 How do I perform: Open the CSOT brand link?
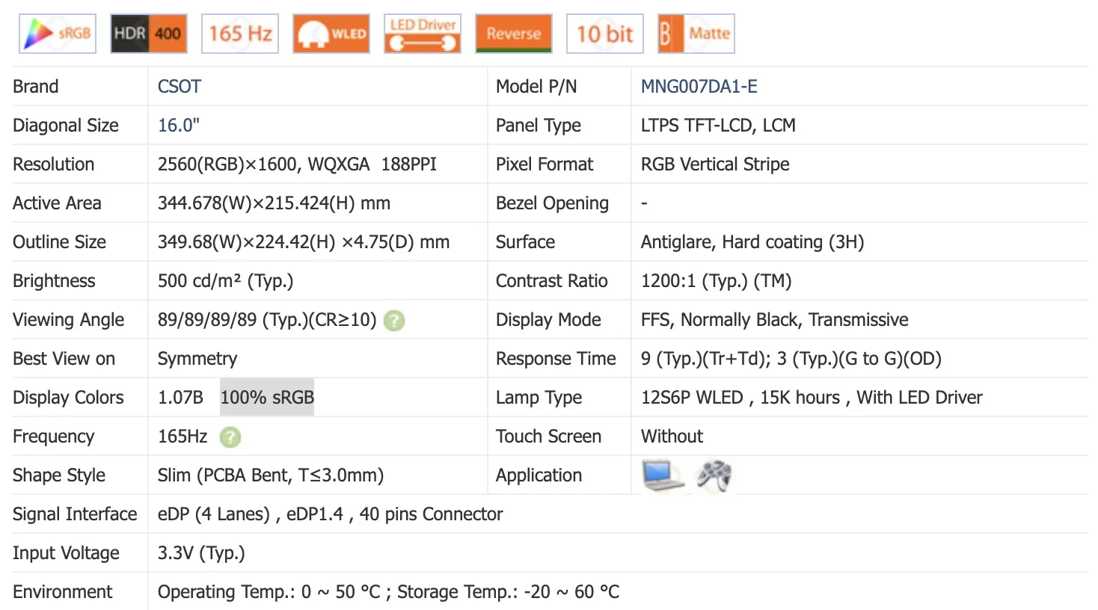[x=180, y=87]
